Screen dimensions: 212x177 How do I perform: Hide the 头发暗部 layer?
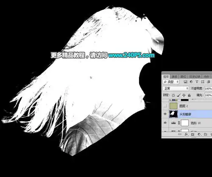pyautogui.click(x=165, y=114)
